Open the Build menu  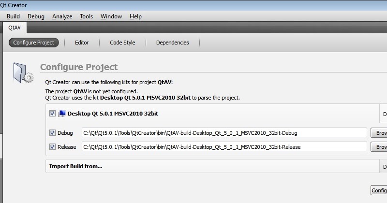pyautogui.click(x=13, y=16)
